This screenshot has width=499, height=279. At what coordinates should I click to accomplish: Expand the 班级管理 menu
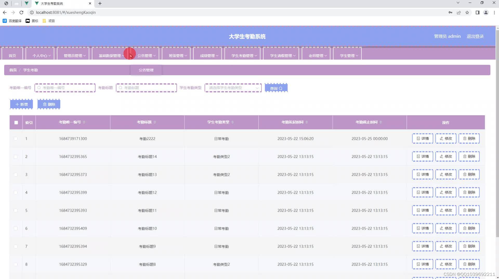(176, 54)
